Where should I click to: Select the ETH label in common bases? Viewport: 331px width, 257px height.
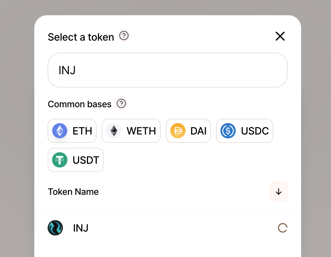click(82, 131)
